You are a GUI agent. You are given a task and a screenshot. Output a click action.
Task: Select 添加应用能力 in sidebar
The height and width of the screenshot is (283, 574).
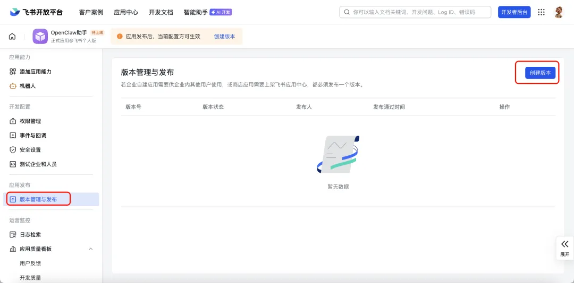pyautogui.click(x=36, y=72)
